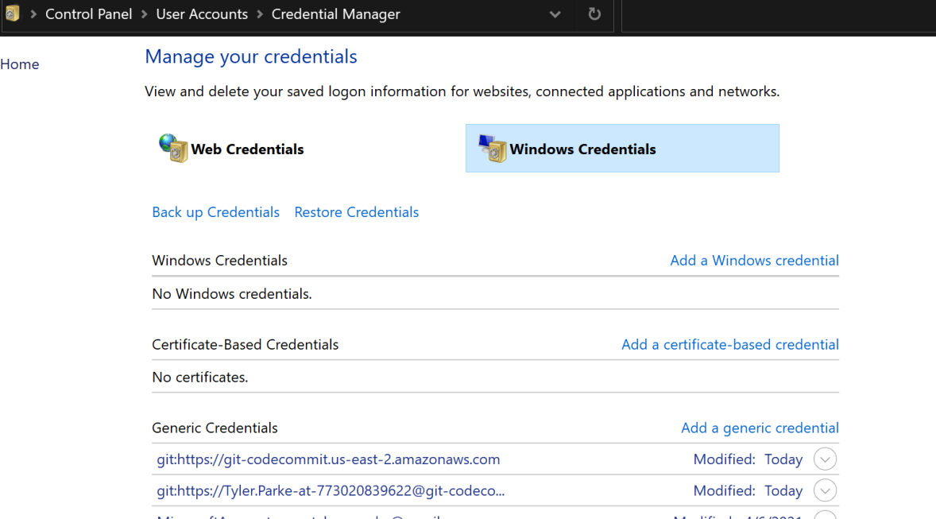The image size is (936, 519).
Task: Add a Windows credential
Action: (x=754, y=261)
